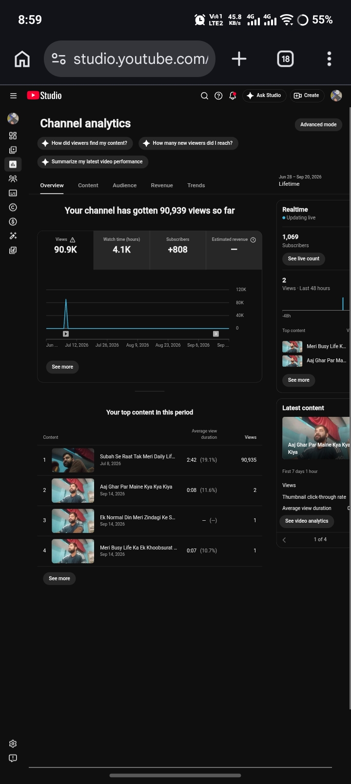Open Content sidebar icon
This screenshot has height=784, width=351.
(x=13, y=150)
